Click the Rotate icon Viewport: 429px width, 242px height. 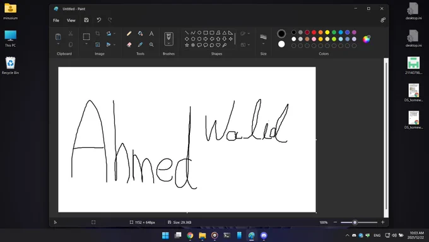[x=109, y=33]
